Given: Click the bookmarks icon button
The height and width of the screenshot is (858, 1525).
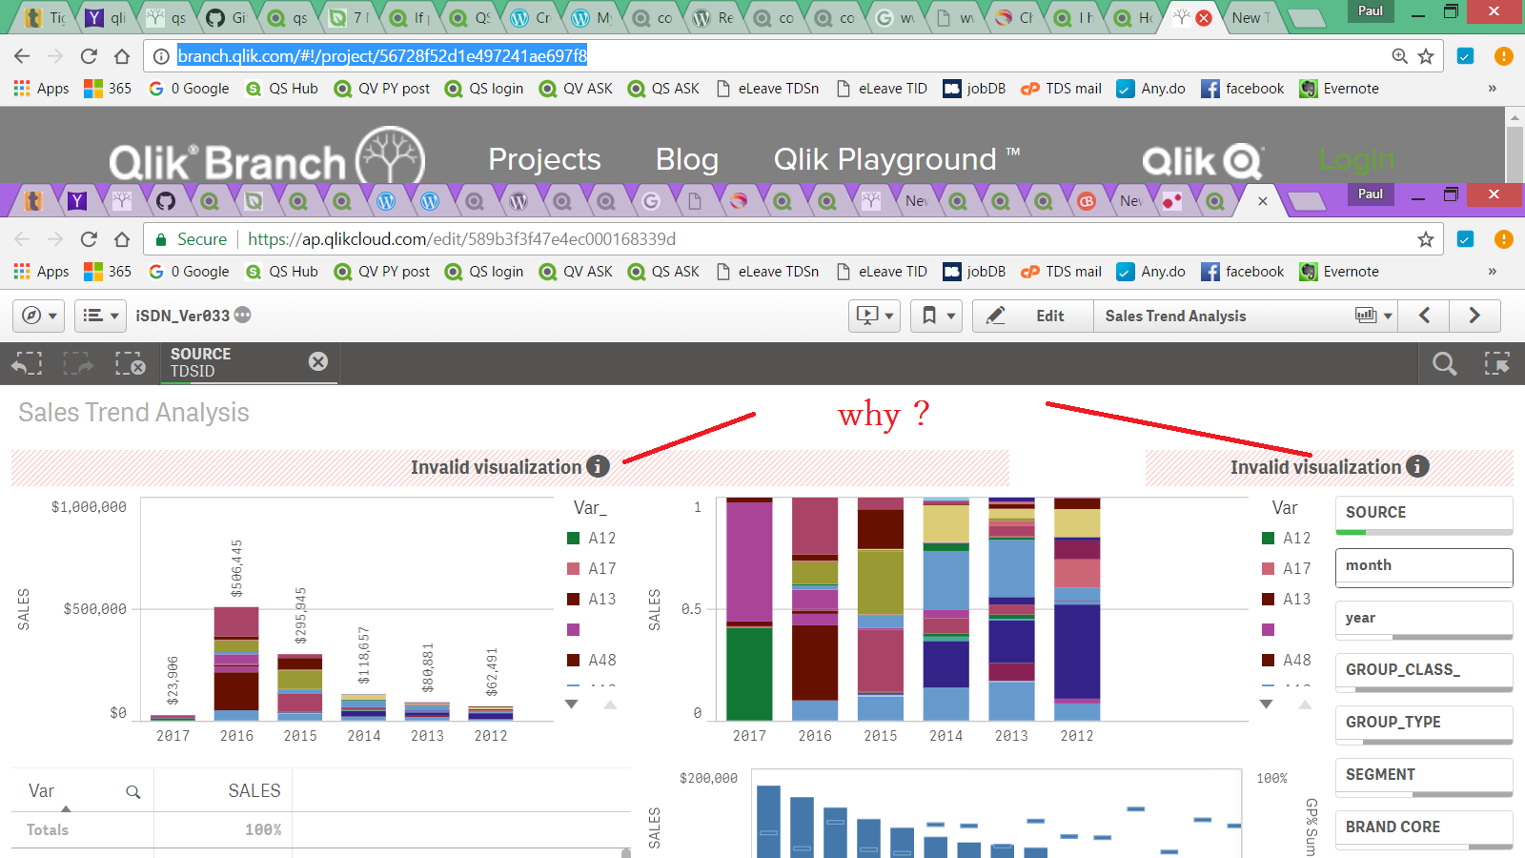Looking at the screenshot, I should click(936, 316).
